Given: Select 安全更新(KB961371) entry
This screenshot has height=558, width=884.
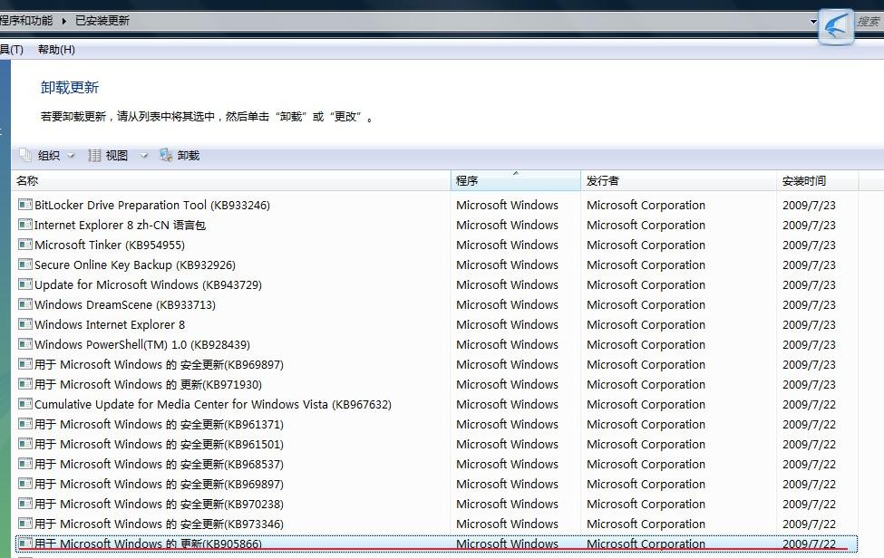Looking at the screenshot, I should 159,425.
